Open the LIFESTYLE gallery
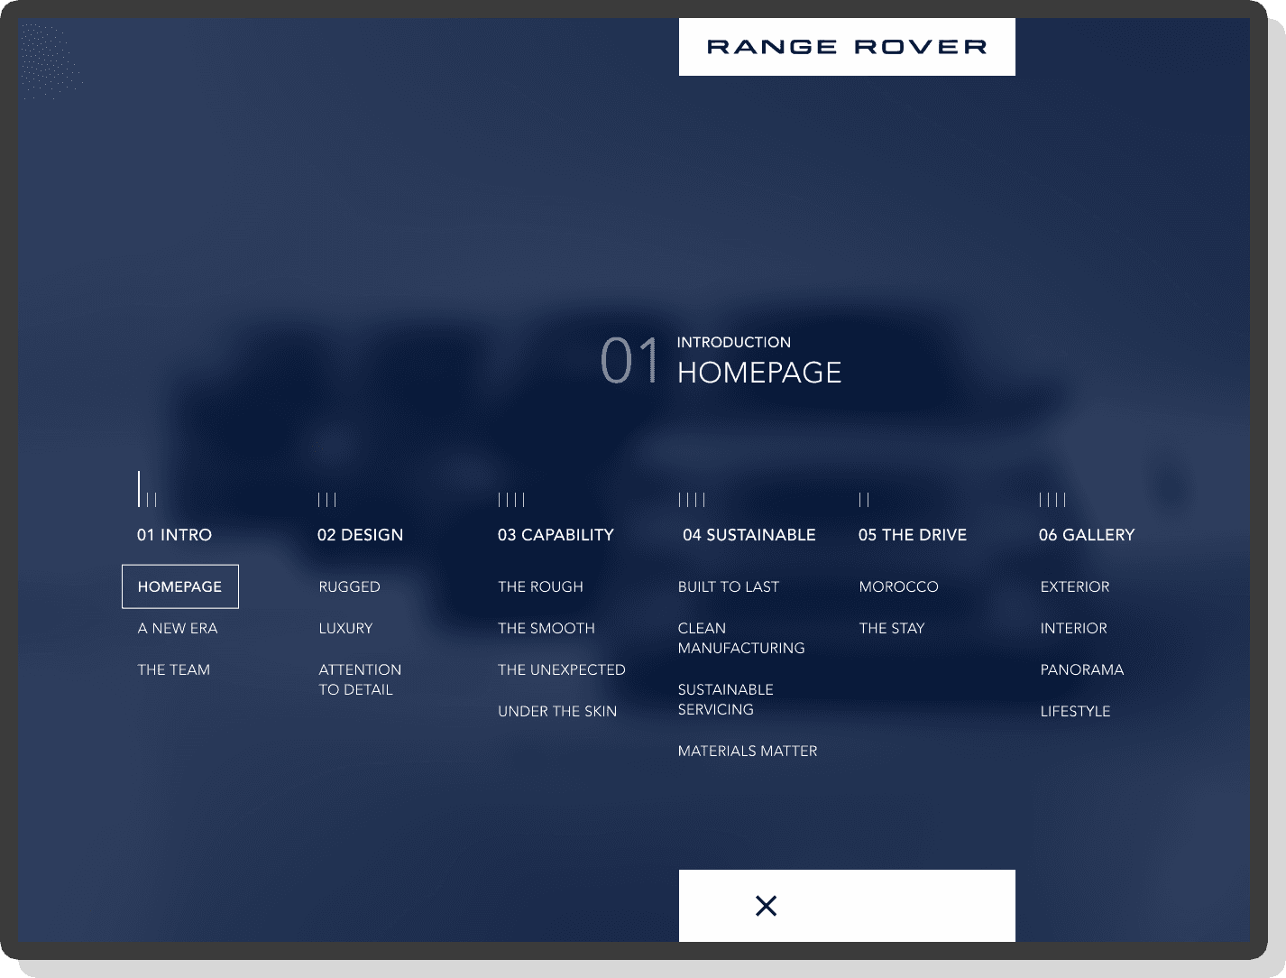The height and width of the screenshot is (978, 1286). [x=1076, y=711]
